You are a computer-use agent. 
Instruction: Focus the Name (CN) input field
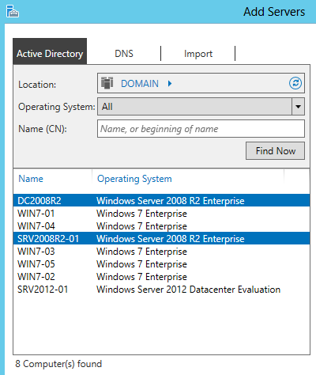click(201, 129)
